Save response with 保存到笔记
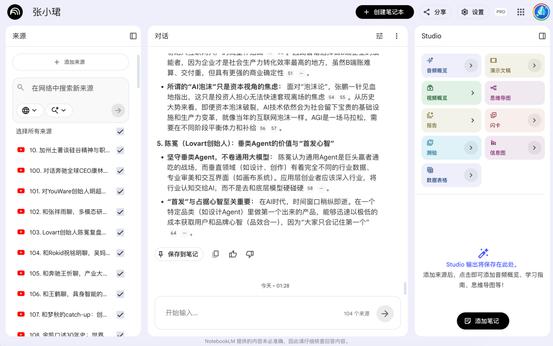 click(x=179, y=254)
